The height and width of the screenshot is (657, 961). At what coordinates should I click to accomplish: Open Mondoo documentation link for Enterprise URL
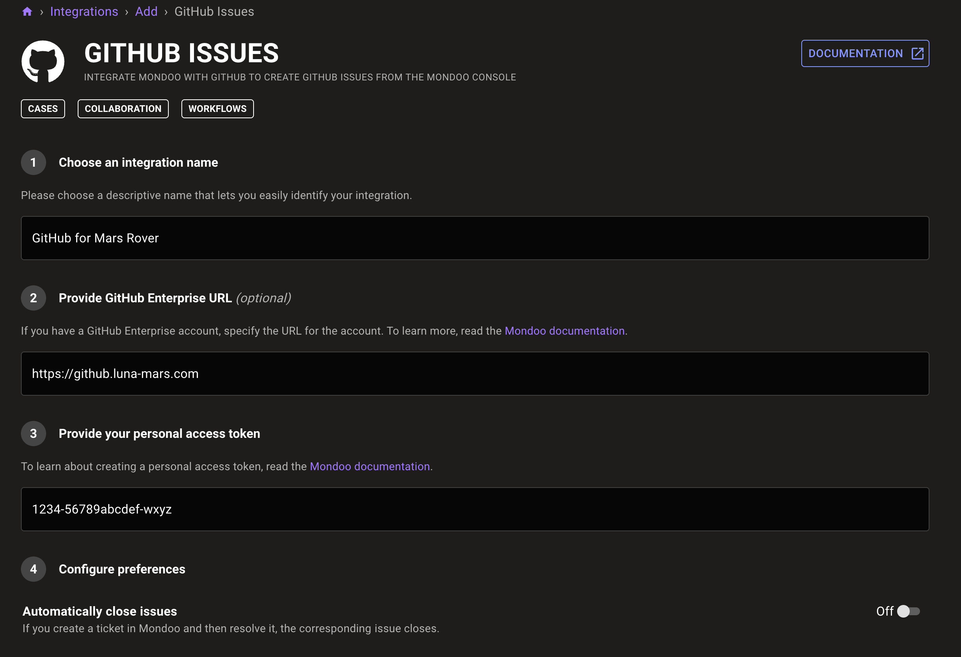pyautogui.click(x=564, y=331)
